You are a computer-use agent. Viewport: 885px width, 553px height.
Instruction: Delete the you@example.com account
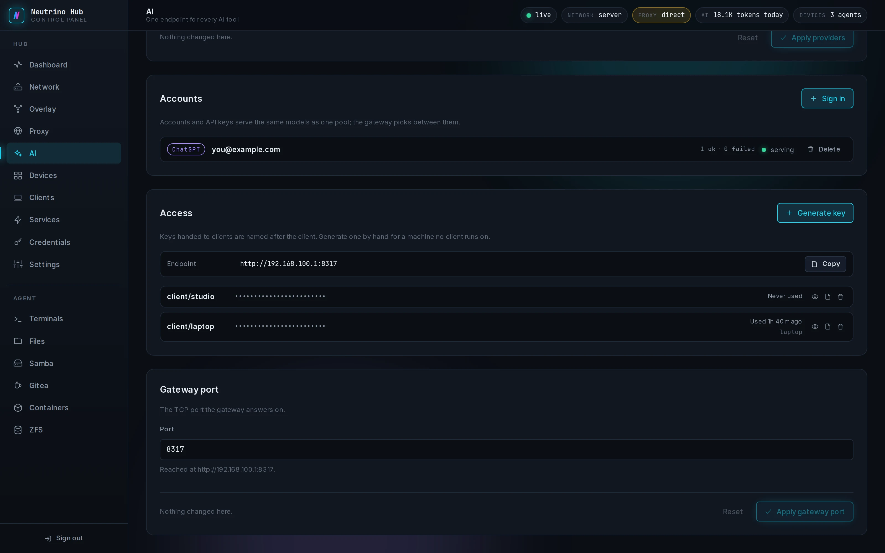tap(824, 149)
